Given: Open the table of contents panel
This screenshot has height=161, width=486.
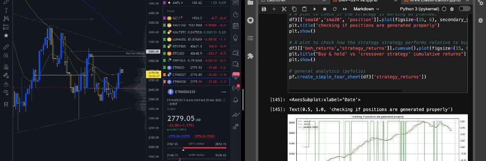Looking at the screenshot, I should tap(251, 38).
